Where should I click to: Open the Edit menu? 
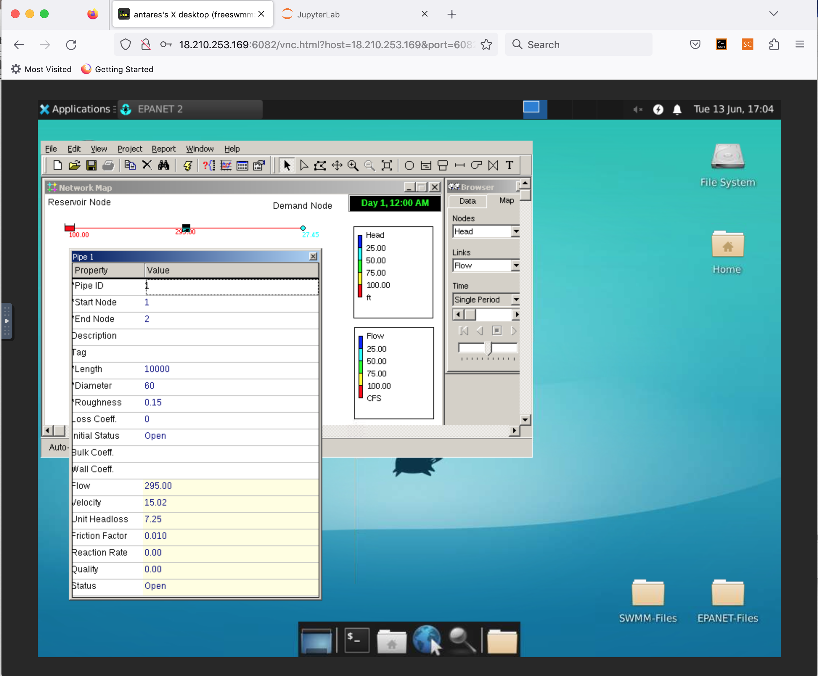74,149
